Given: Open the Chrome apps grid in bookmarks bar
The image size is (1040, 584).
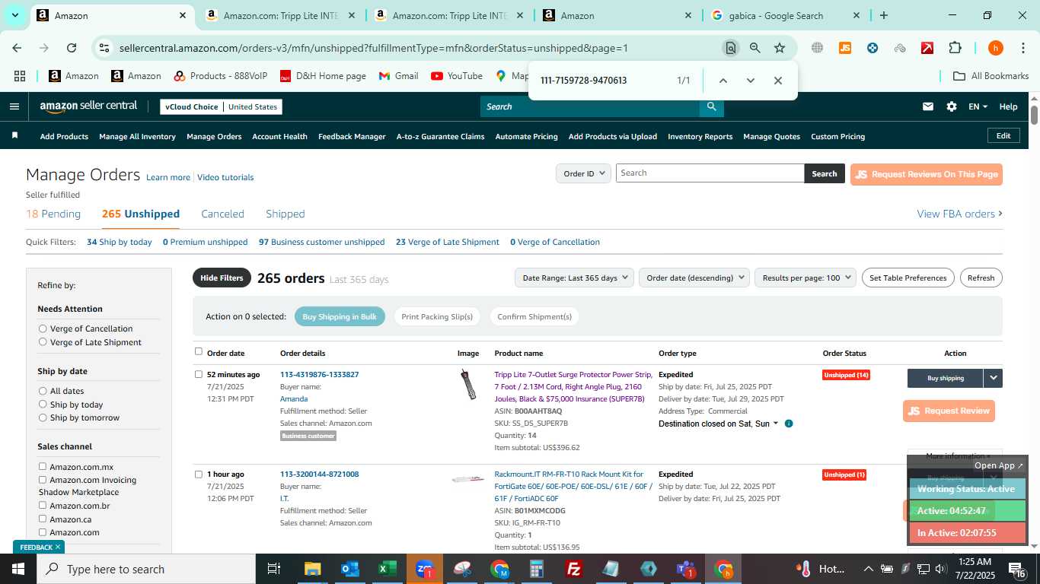Looking at the screenshot, I should [19, 76].
